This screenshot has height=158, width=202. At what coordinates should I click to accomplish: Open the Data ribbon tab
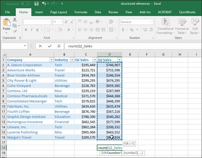tap(98, 12)
